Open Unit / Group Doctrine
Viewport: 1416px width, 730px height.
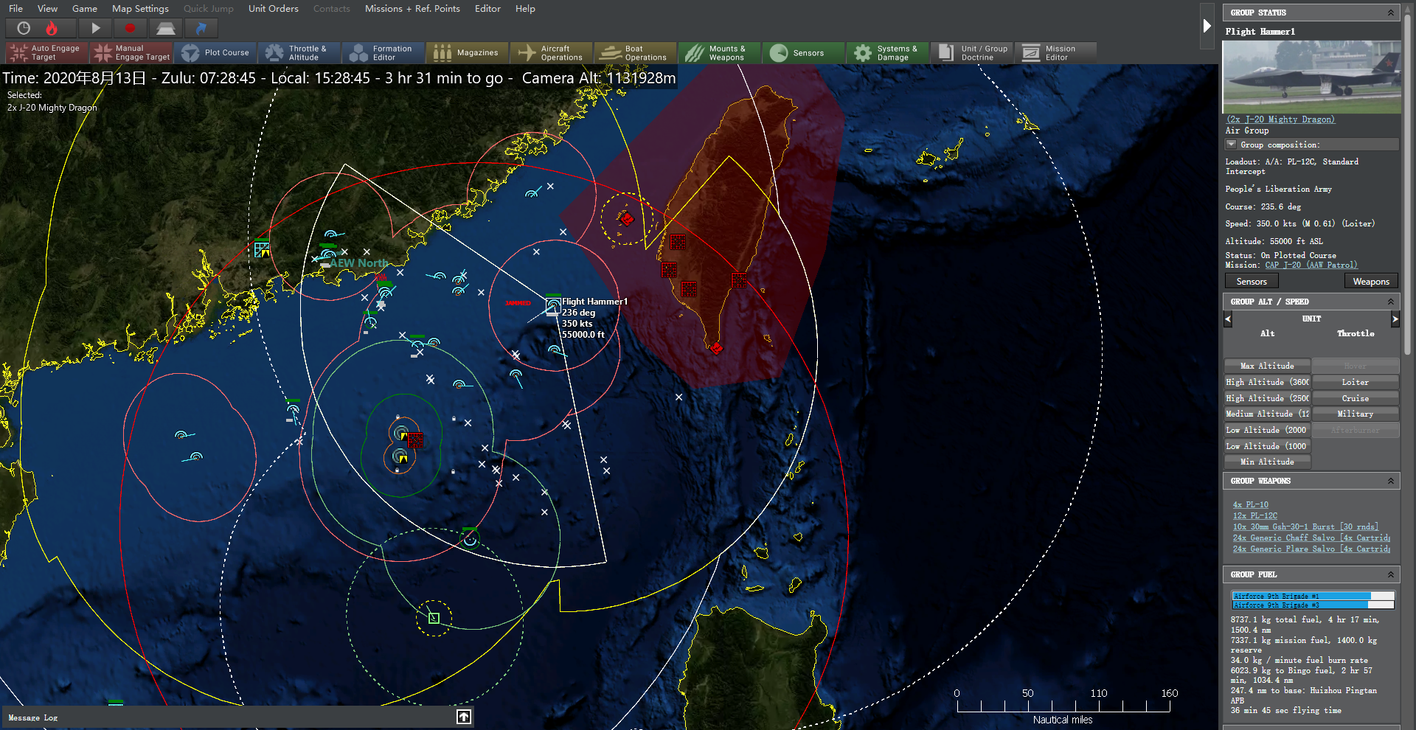[972, 52]
